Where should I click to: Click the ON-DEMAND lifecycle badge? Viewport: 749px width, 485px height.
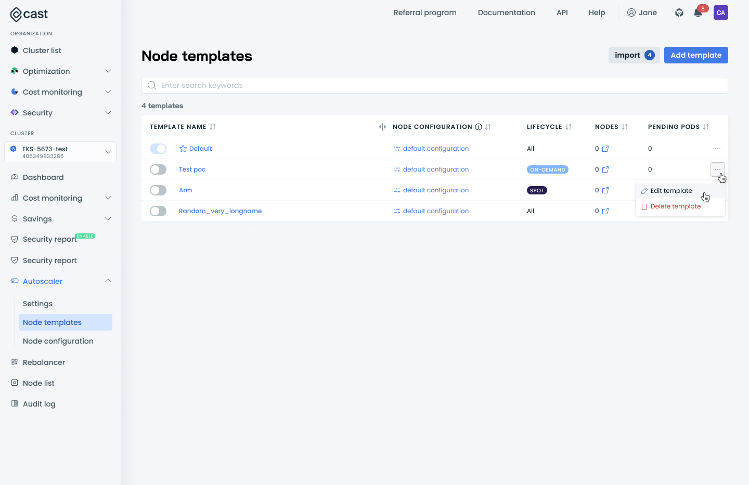[548, 169]
